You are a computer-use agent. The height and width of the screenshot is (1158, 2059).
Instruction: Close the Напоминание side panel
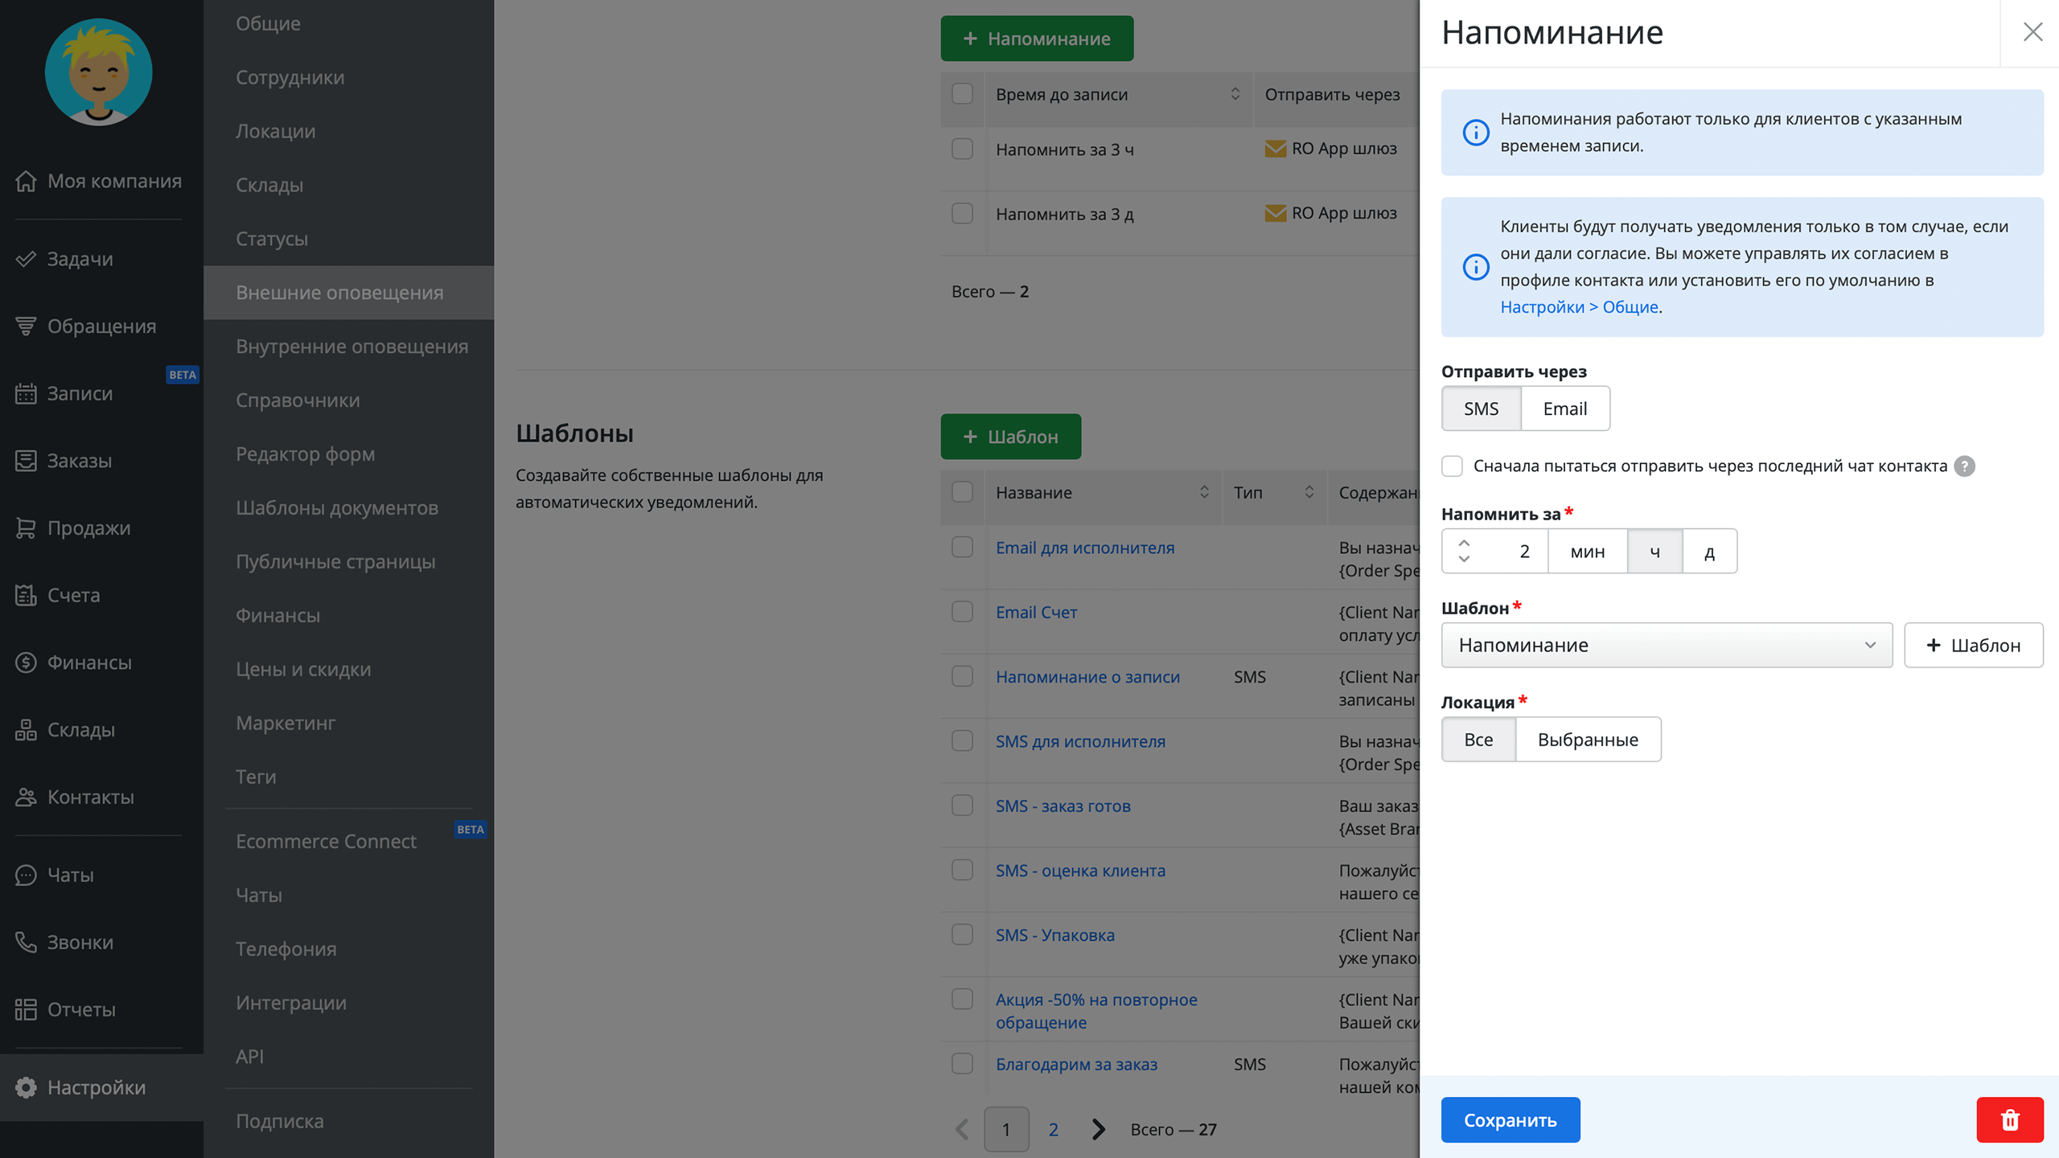[x=2032, y=32]
